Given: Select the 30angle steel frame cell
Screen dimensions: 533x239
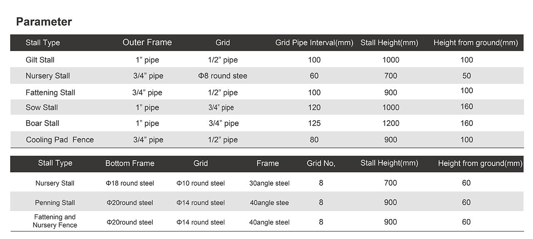Looking at the screenshot, I should pyautogui.click(x=269, y=183).
